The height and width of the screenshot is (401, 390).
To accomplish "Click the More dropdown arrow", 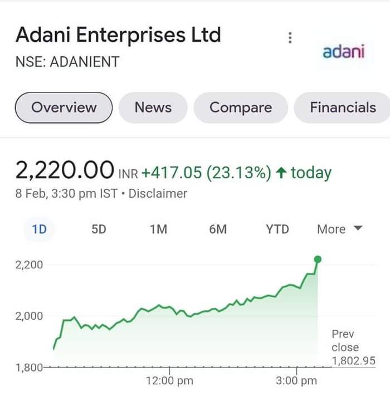I will (358, 228).
